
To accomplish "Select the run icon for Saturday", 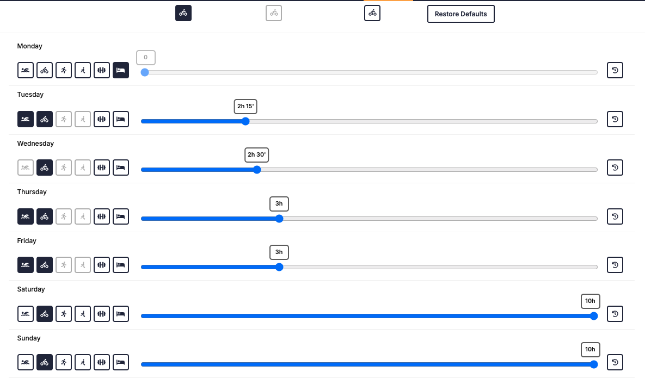I will click(64, 314).
